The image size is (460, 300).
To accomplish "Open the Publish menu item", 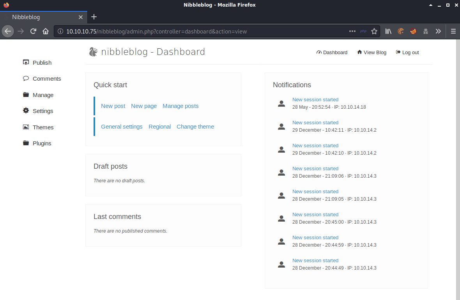I will click(x=42, y=63).
